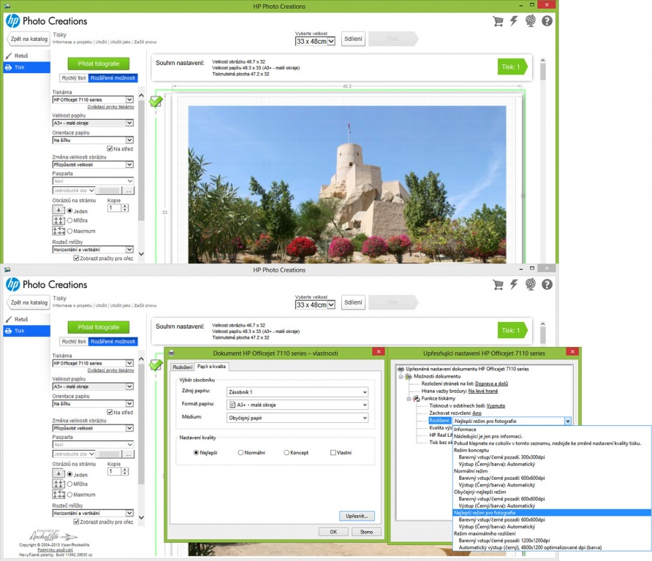
Task: Open the shopping cart in the top window
Action: 498,20
